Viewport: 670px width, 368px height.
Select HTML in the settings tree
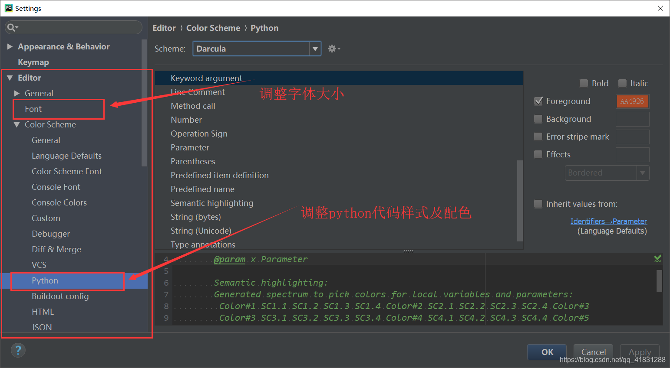43,312
